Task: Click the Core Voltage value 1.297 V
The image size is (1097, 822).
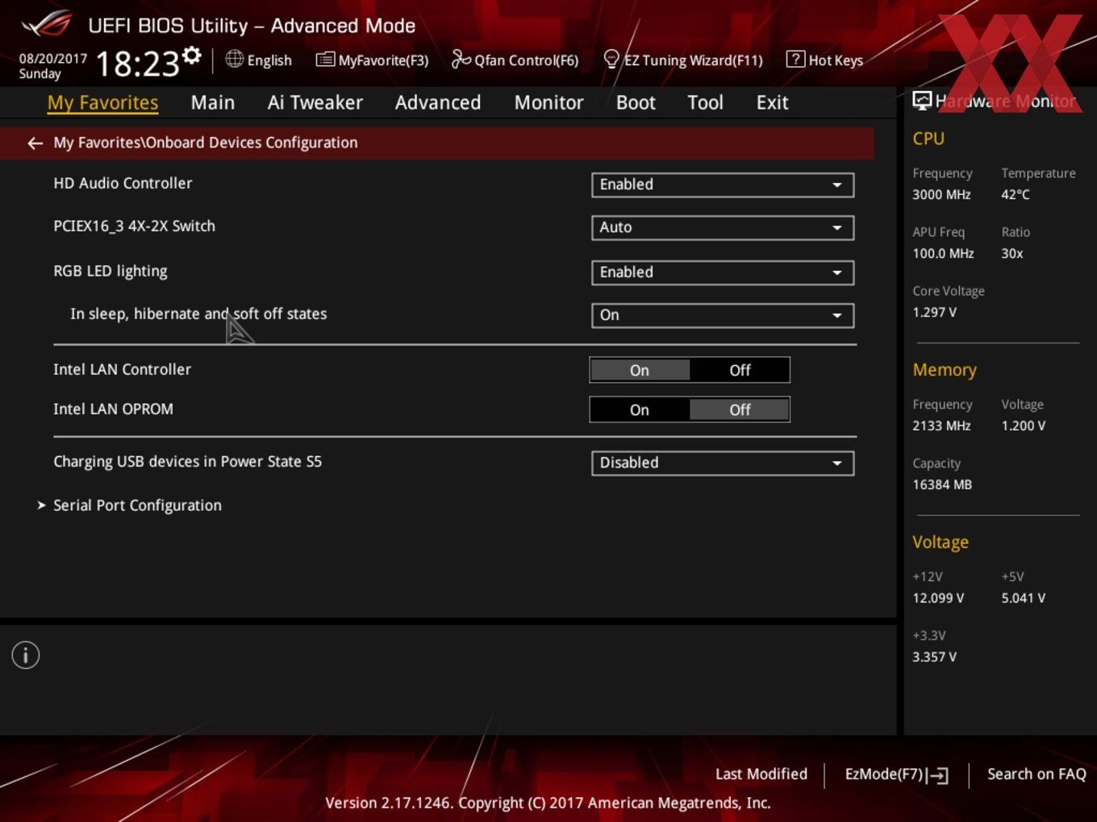Action: click(934, 312)
